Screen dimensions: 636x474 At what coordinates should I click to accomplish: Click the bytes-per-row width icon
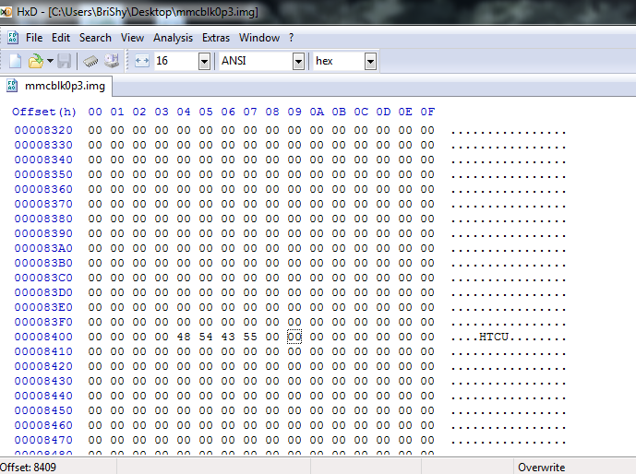click(x=141, y=61)
